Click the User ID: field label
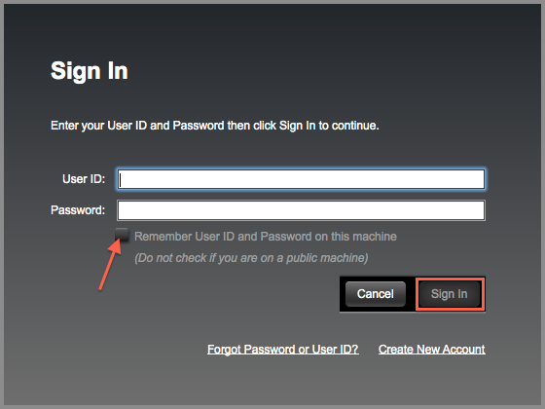The width and height of the screenshot is (545, 409). pos(84,179)
